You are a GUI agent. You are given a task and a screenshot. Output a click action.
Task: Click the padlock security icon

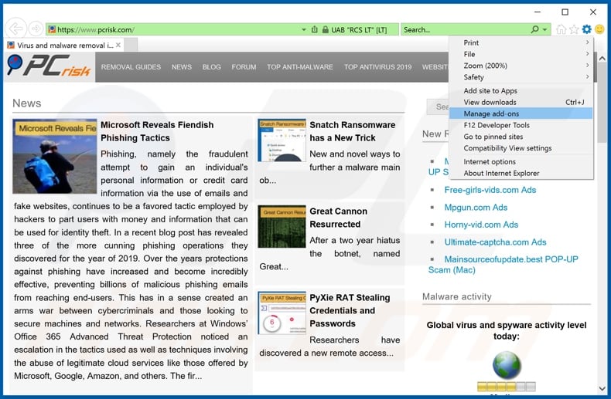click(325, 29)
